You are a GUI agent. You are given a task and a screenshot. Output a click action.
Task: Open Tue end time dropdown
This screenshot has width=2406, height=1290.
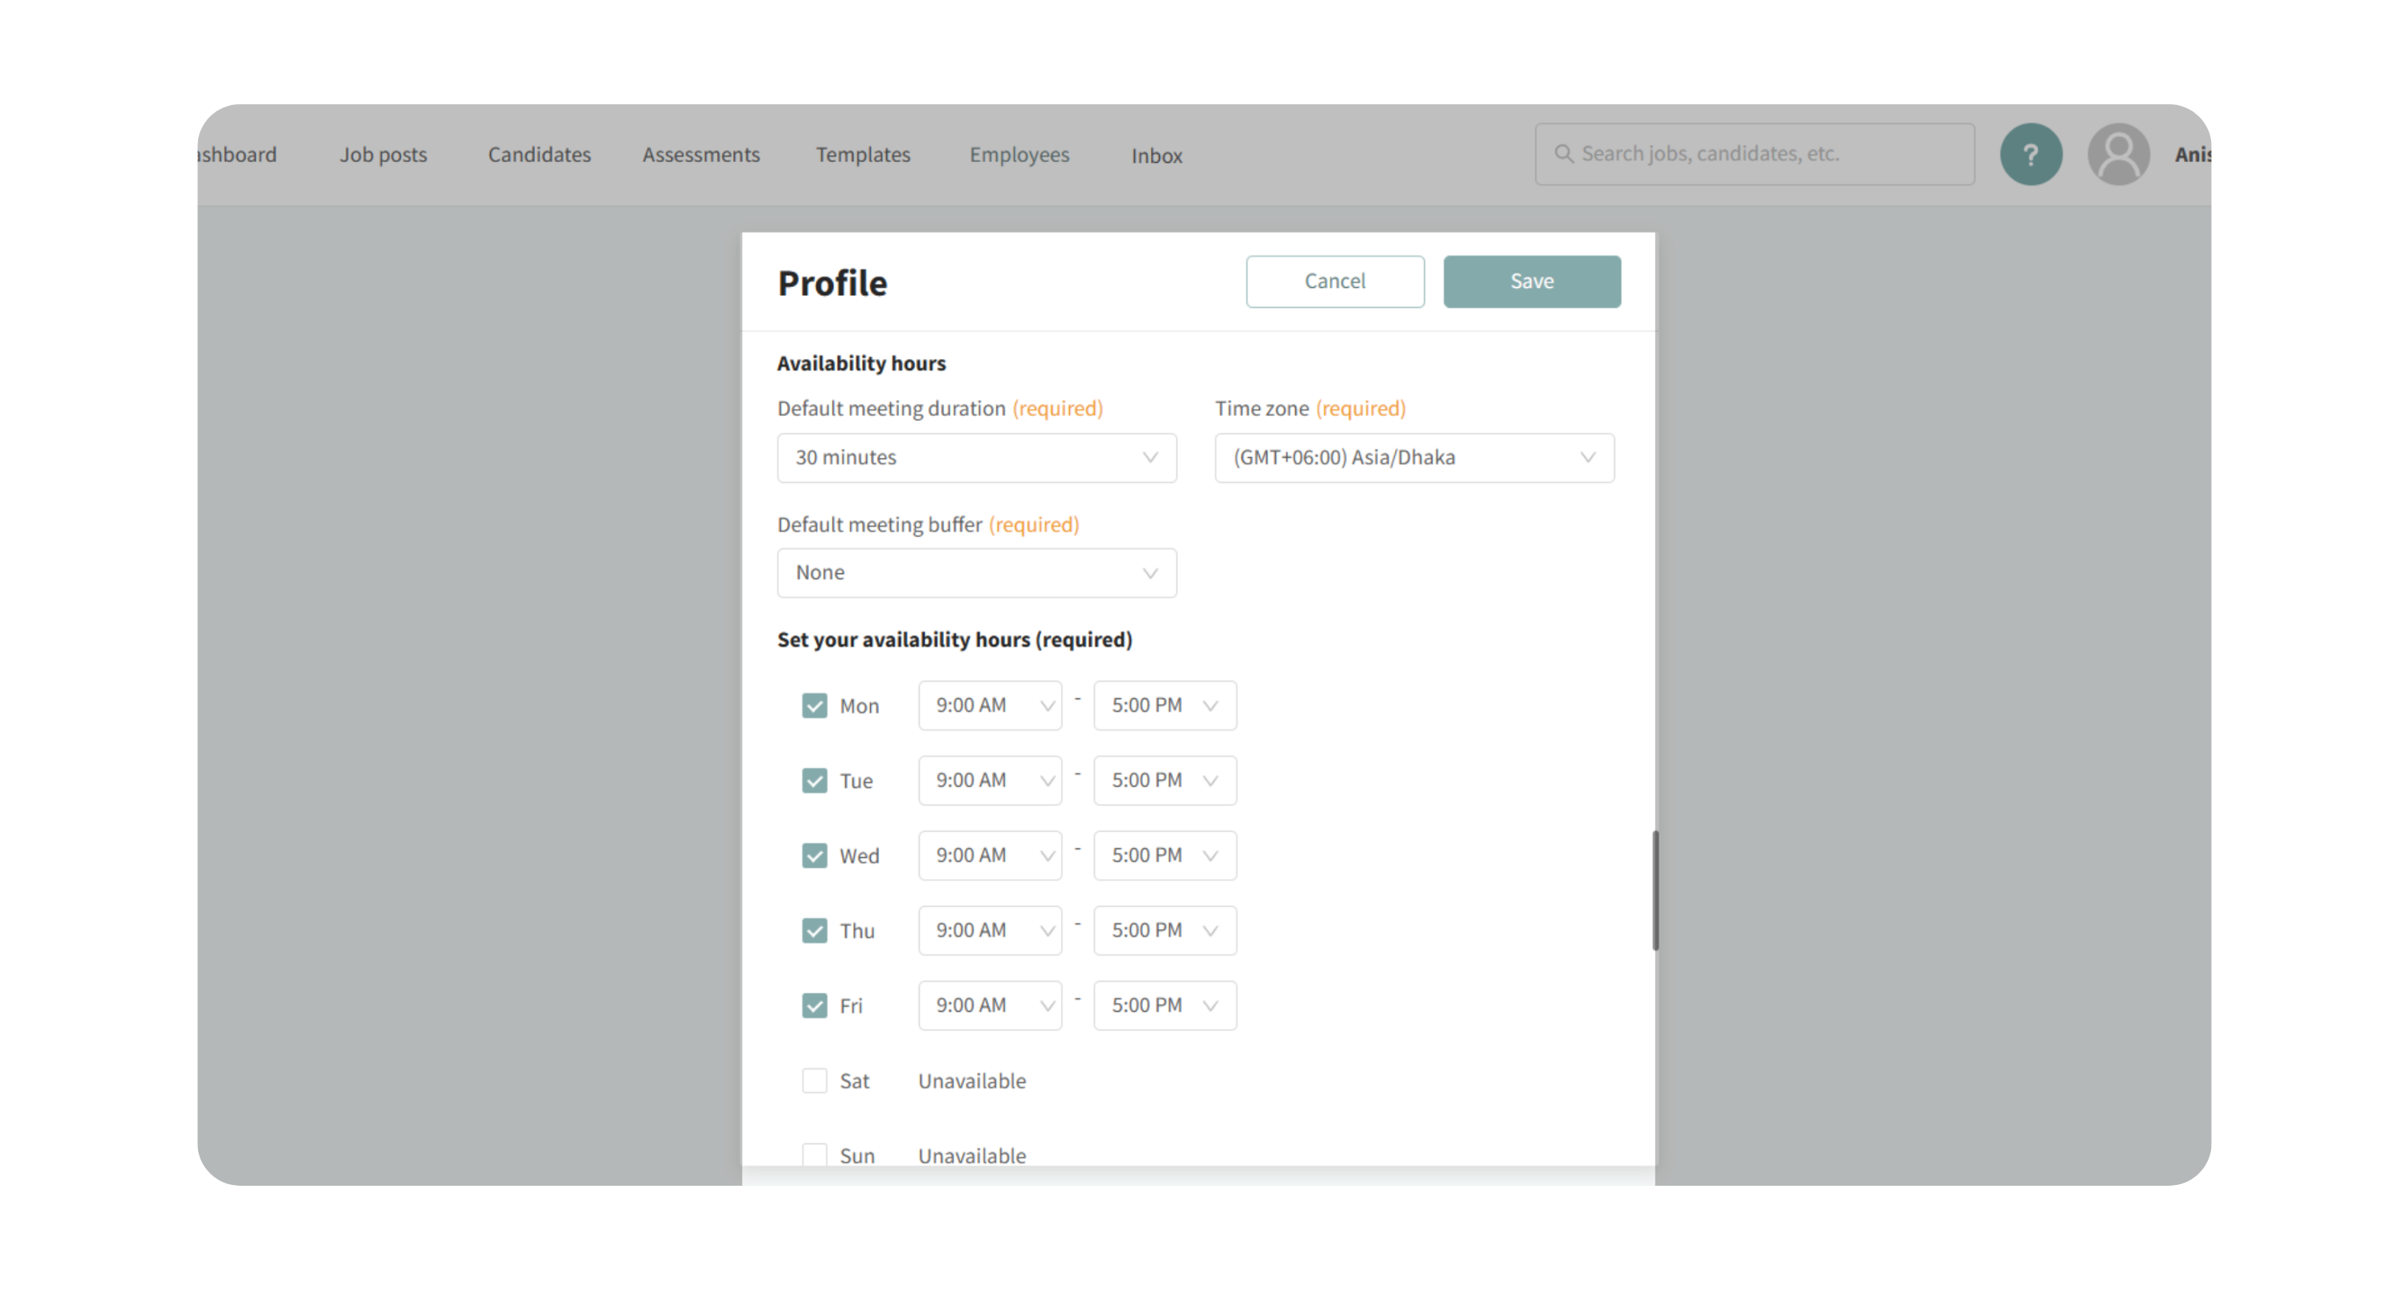point(1165,780)
